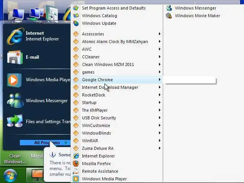Expand the The KMPlayer submenu arrow
This screenshot has width=244, height=183.
(159, 110)
